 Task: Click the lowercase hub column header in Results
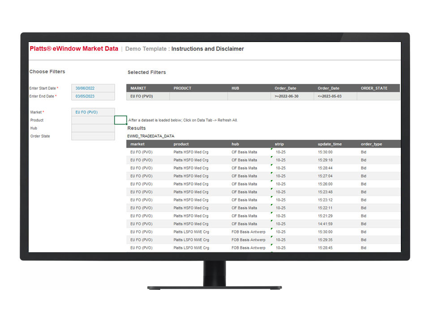235,144
